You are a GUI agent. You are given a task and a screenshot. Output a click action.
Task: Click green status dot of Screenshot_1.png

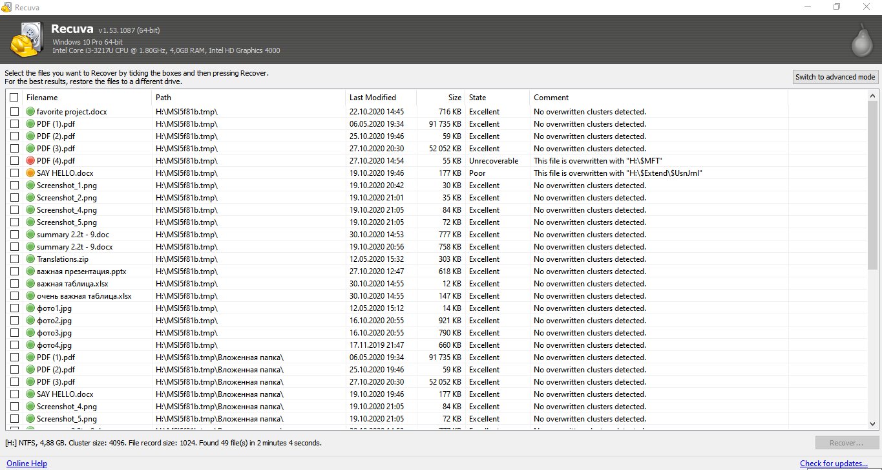tap(30, 186)
